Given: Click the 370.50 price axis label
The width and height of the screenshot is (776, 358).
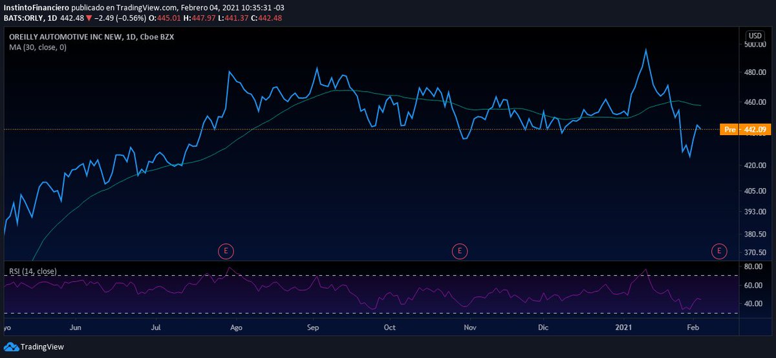Looking at the screenshot, I should [754, 253].
